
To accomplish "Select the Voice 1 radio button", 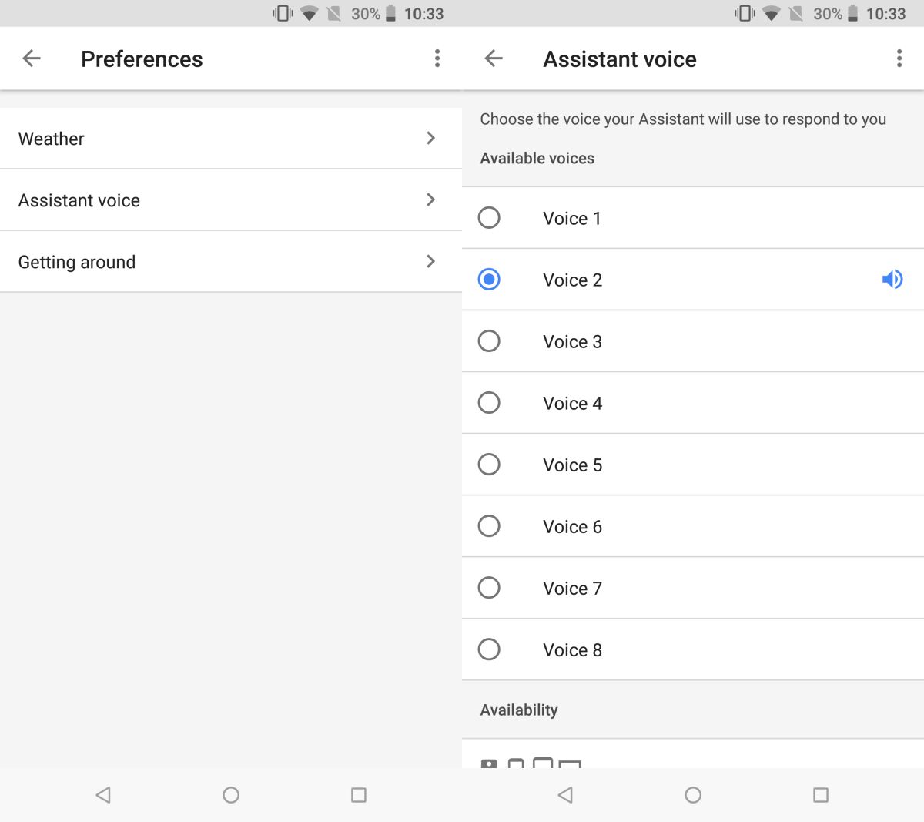I will pos(489,217).
